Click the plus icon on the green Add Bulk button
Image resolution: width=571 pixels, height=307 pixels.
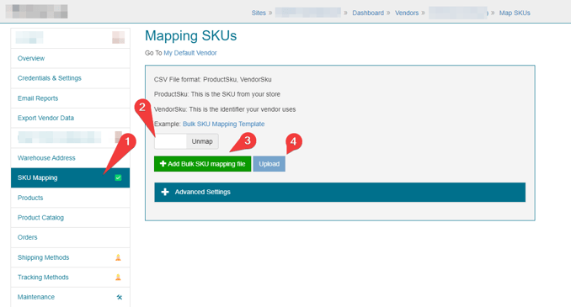point(163,164)
